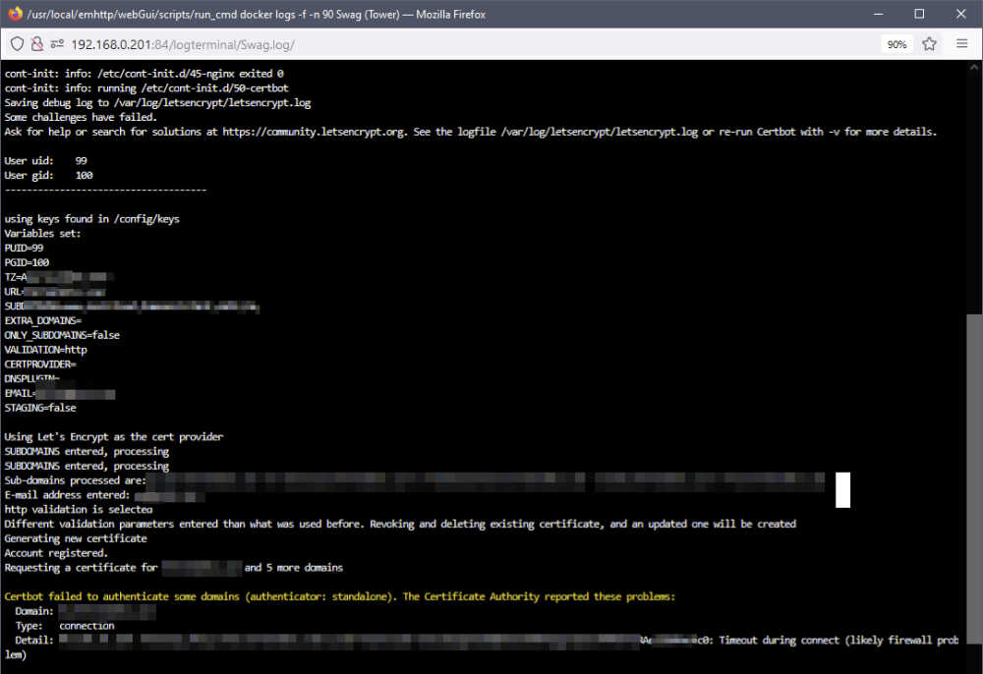Click the https://community.letsencrypt.org URL text
Image resolution: width=983 pixels, height=674 pixels.
click(x=314, y=132)
